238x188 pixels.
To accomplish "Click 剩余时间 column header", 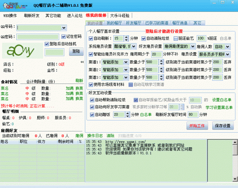I will click(x=67, y=142).
